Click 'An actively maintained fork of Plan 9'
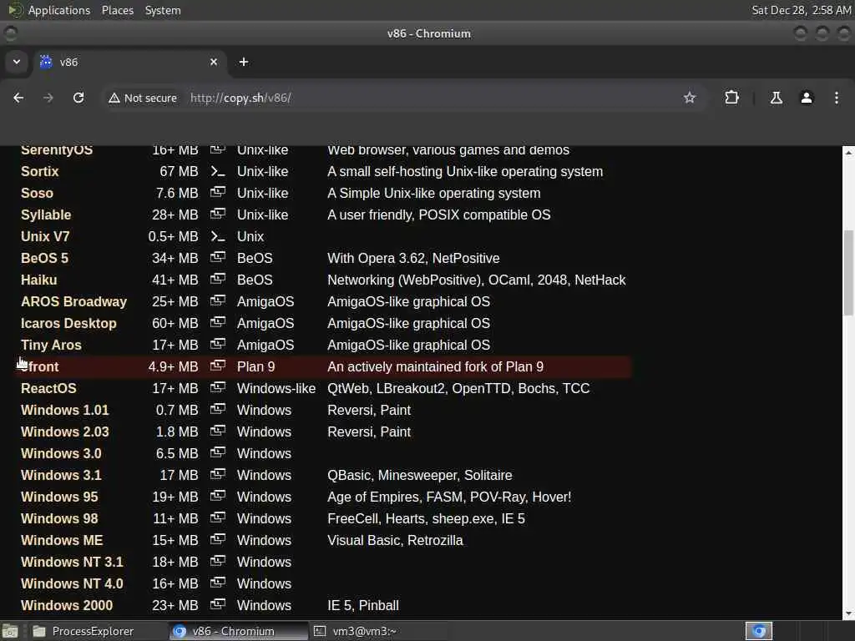 point(435,367)
